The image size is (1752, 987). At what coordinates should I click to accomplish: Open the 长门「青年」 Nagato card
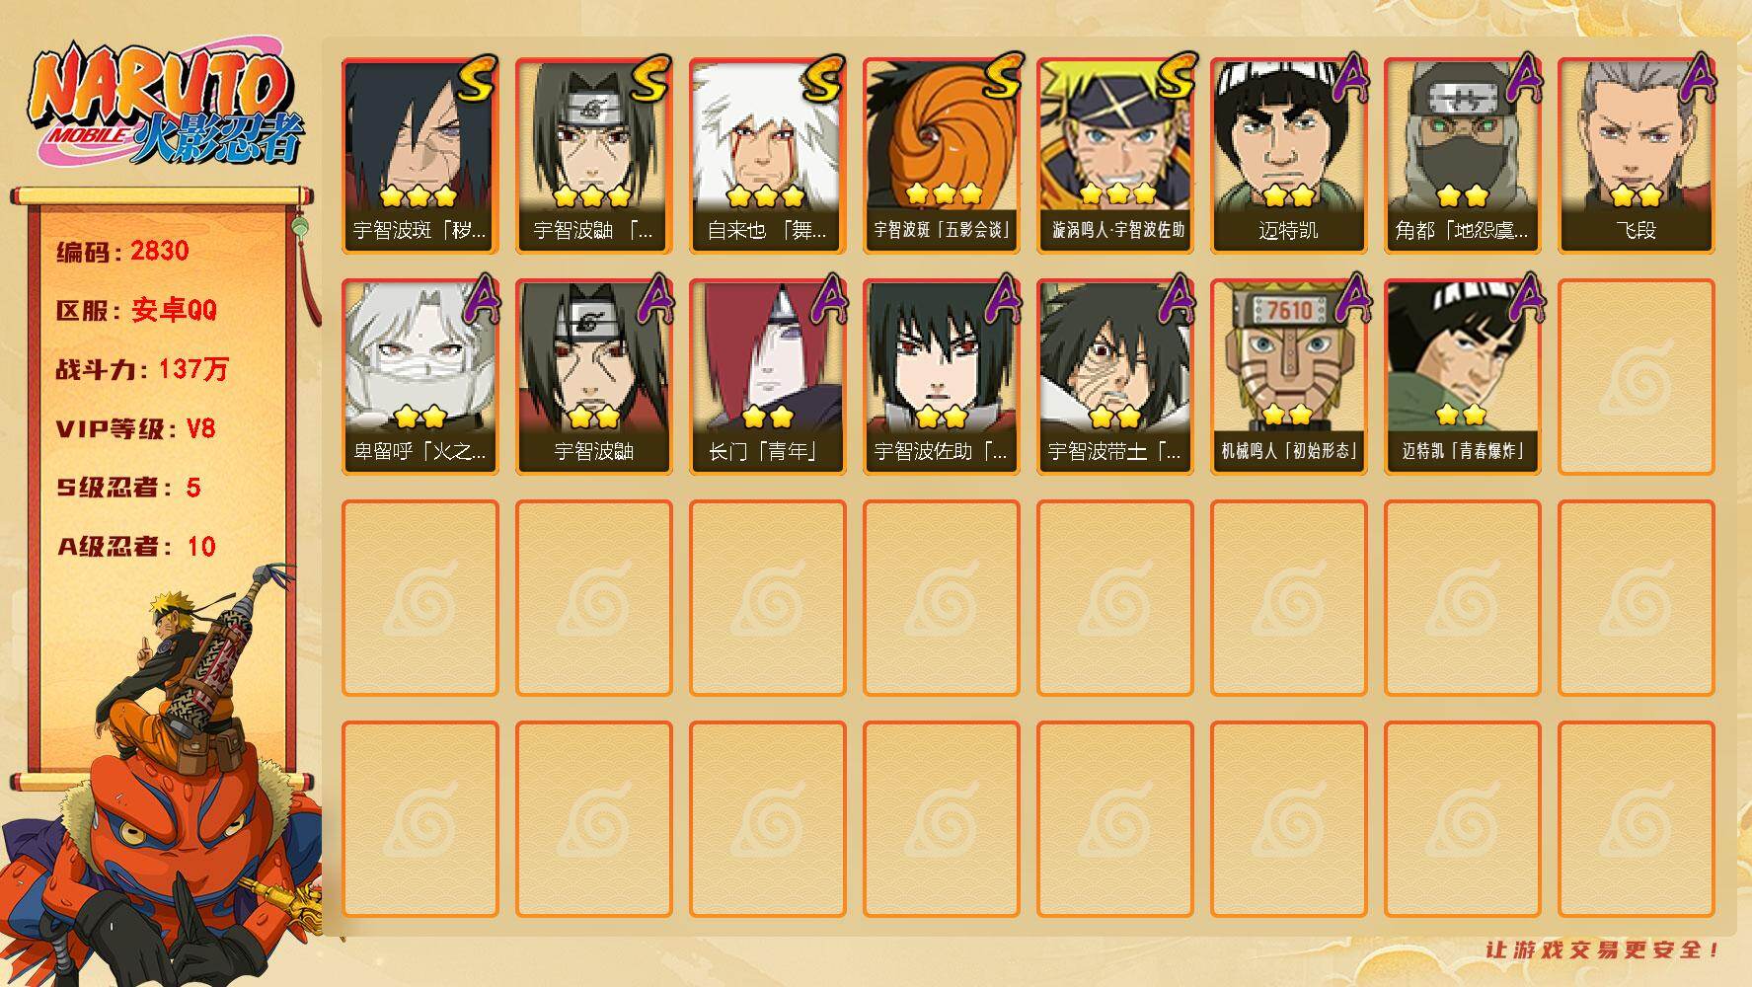pos(767,377)
